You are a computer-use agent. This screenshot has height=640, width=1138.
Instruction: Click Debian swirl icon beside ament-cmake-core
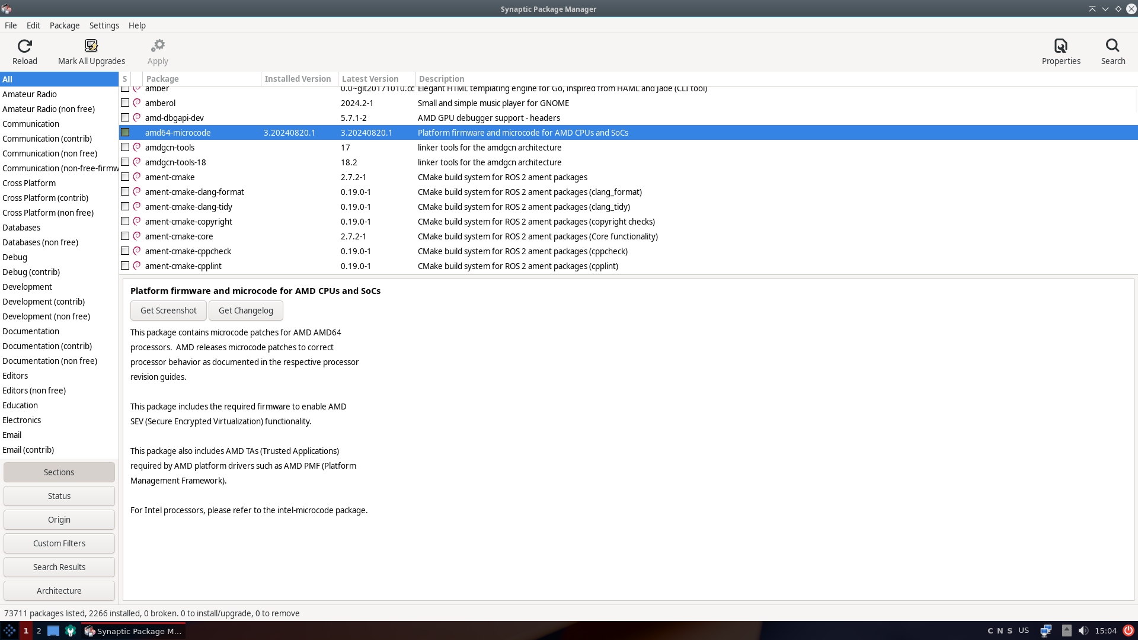(137, 236)
